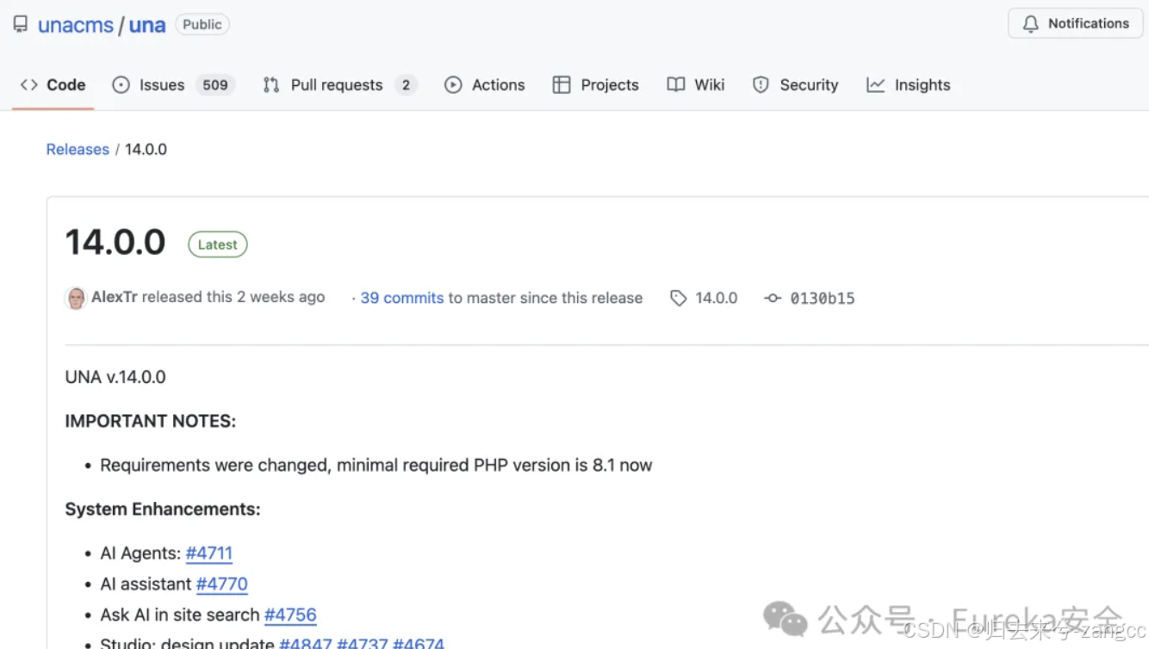Click the Public visibility badge
Screen dimensions: 1149x649
pos(202,24)
